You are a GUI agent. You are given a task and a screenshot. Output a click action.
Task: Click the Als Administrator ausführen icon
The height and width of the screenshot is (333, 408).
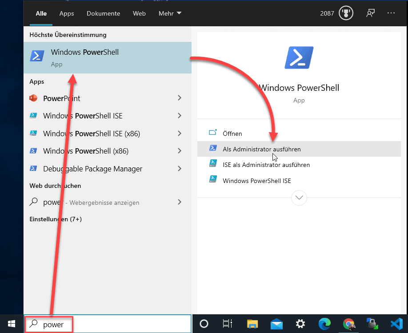click(213, 148)
